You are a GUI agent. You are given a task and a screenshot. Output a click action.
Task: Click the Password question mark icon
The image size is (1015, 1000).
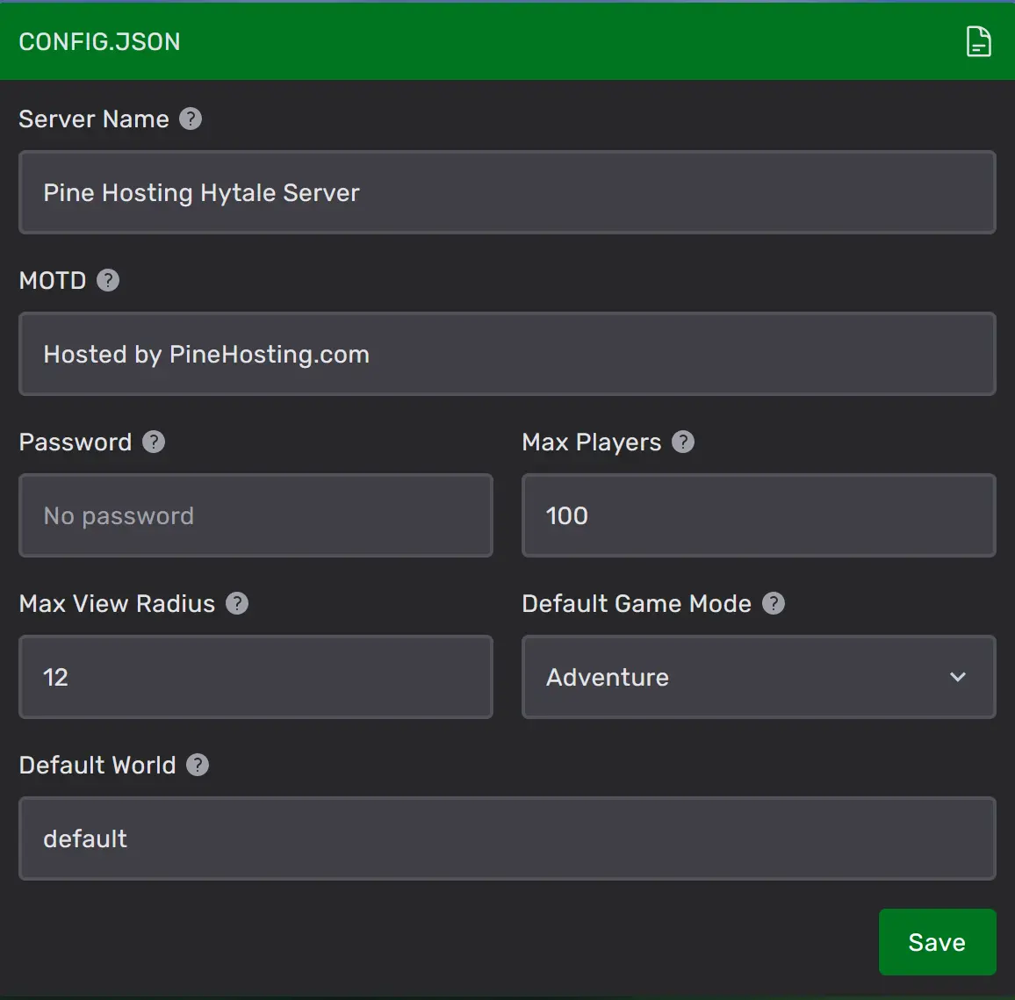pyautogui.click(x=154, y=442)
